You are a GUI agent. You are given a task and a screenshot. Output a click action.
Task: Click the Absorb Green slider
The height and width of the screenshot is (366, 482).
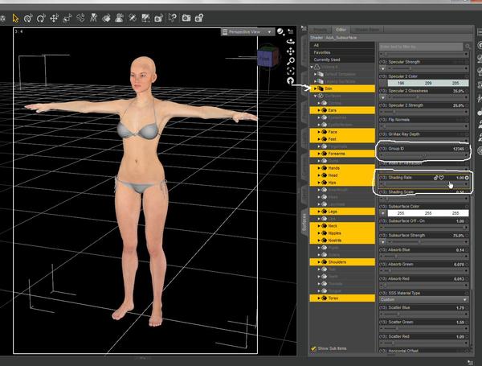(423, 271)
